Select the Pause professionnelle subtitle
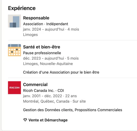Screen dimensions: 137x131 (x=42, y=53)
